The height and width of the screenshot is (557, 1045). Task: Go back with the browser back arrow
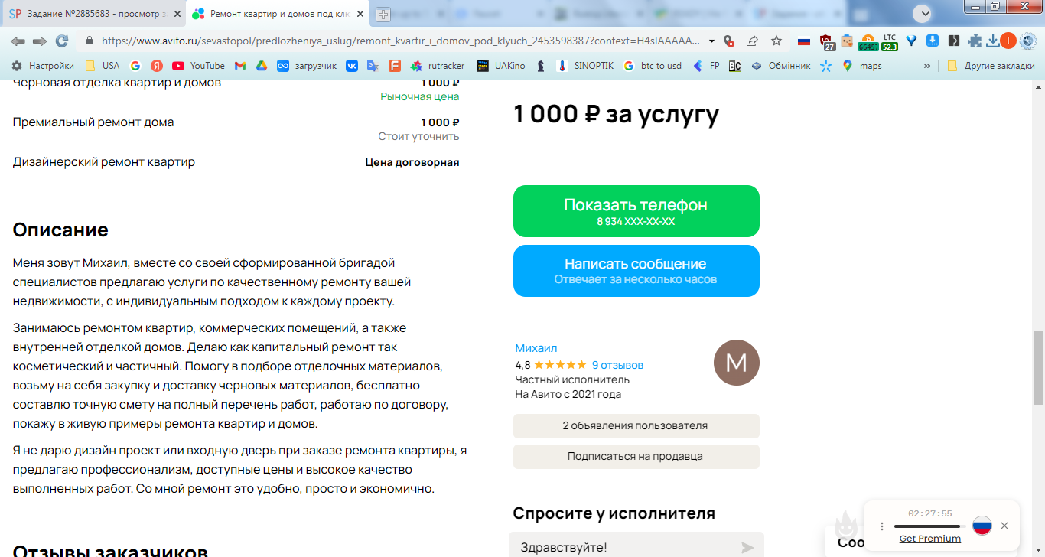18,41
